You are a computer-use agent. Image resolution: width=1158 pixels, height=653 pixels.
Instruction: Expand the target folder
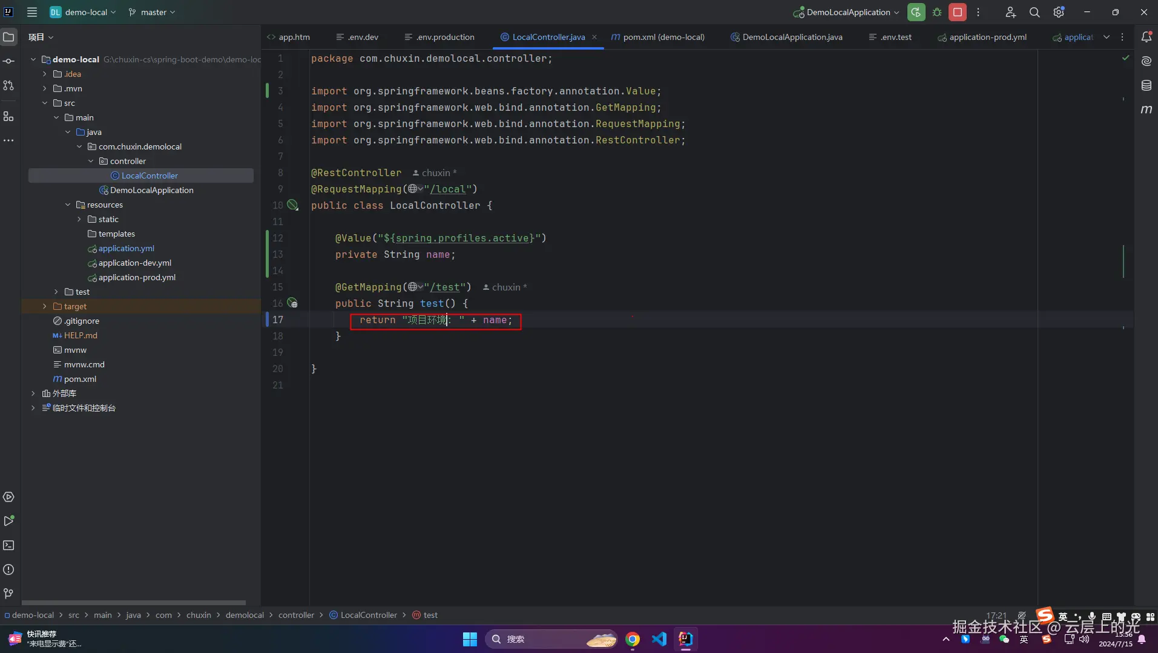[x=44, y=306]
